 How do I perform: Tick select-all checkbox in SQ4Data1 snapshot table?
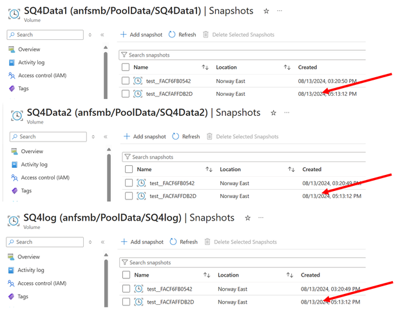pyautogui.click(x=126, y=67)
